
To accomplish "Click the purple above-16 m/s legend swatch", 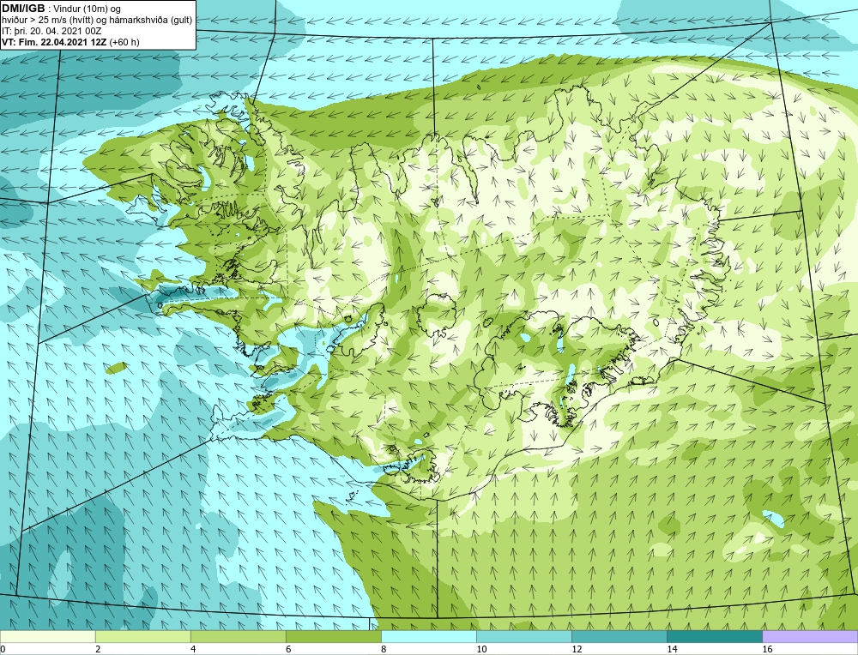I will coord(810,636).
